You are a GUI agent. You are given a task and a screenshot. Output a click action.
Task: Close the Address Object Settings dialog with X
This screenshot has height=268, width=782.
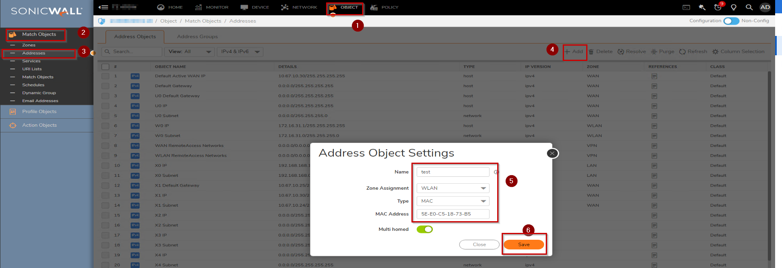pyautogui.click(x=552, y=153)
